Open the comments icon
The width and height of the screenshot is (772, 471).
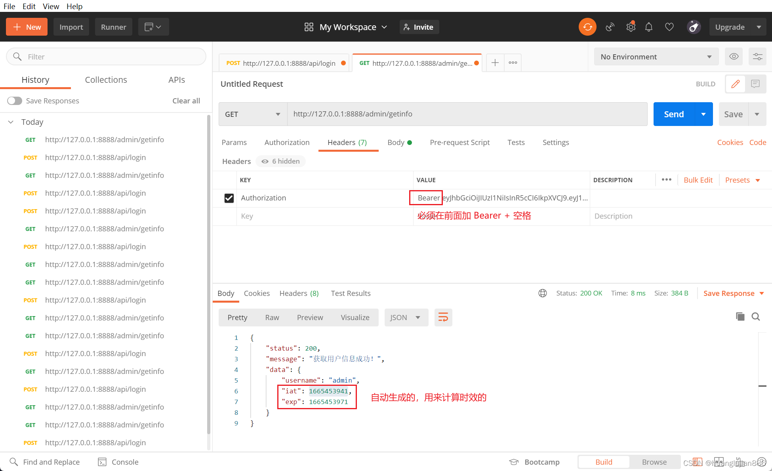(755, 84)
